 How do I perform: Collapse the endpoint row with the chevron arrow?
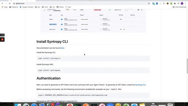coord(44,10)
